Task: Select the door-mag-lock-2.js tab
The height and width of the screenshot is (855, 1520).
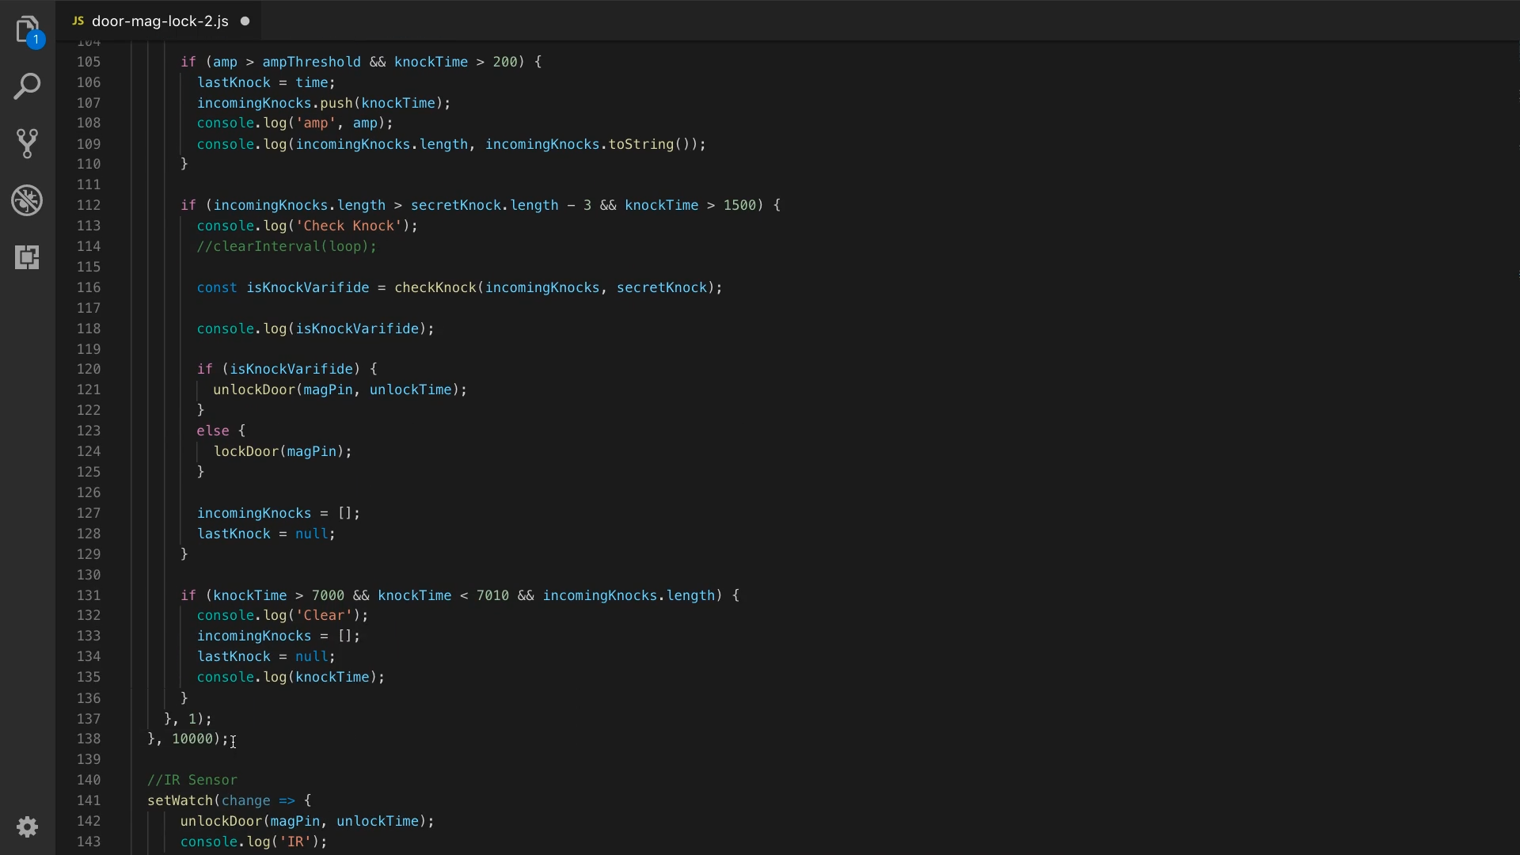Action: 160,21
